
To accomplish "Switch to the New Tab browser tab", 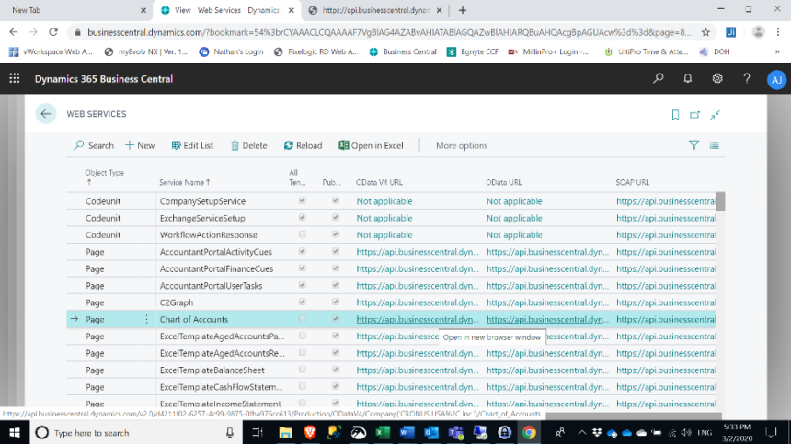I will [75, 10].
